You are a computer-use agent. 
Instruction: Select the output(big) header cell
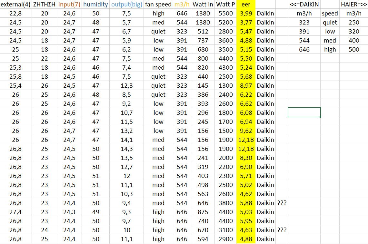point(127,5)
